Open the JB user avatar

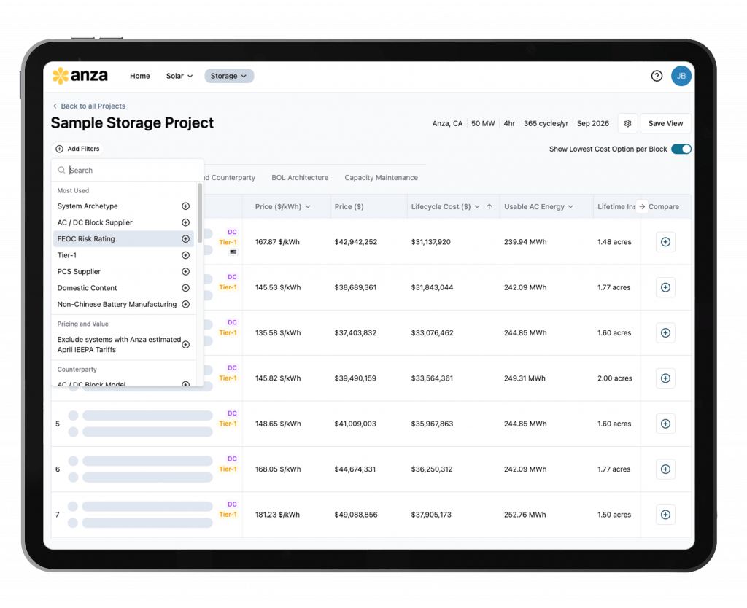click(681, 76)
